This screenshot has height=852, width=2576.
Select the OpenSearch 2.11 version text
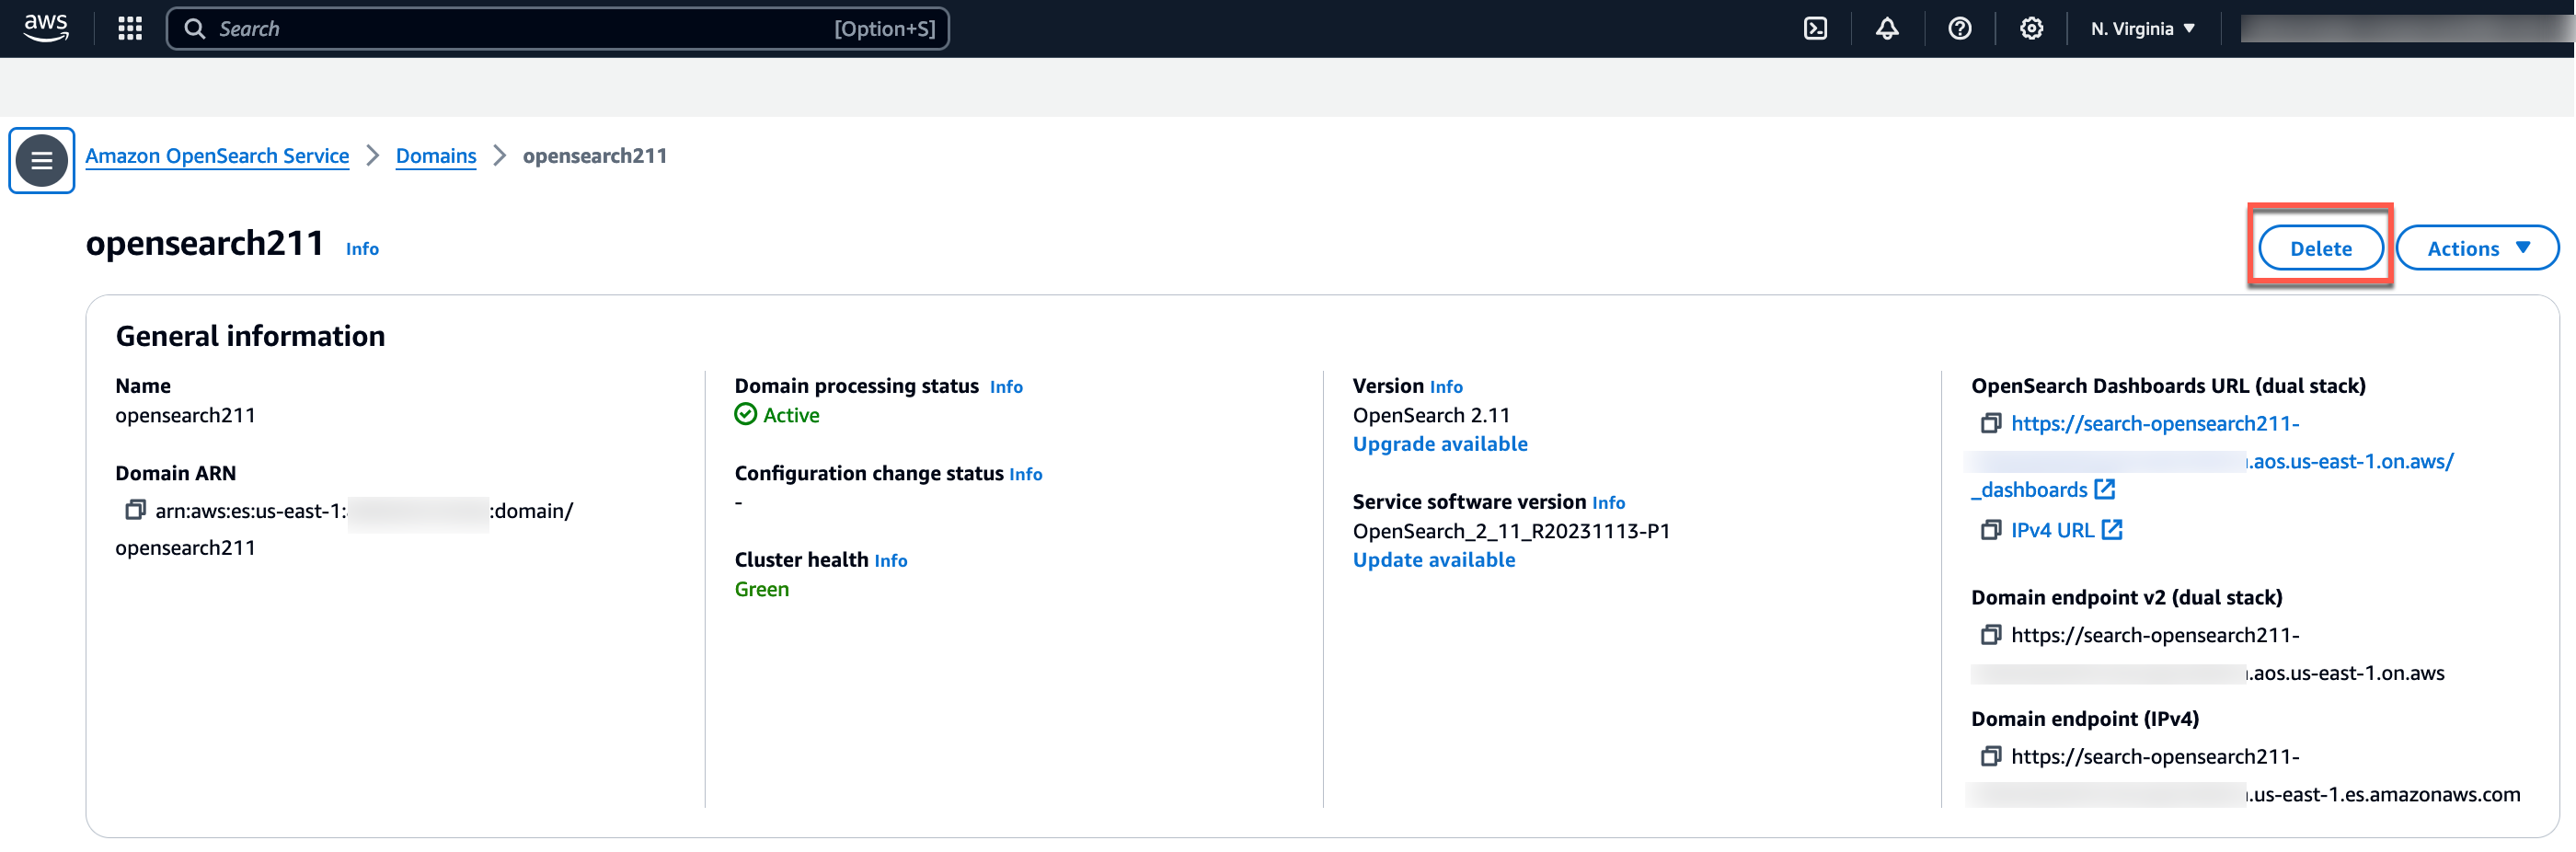point(1431,415)
